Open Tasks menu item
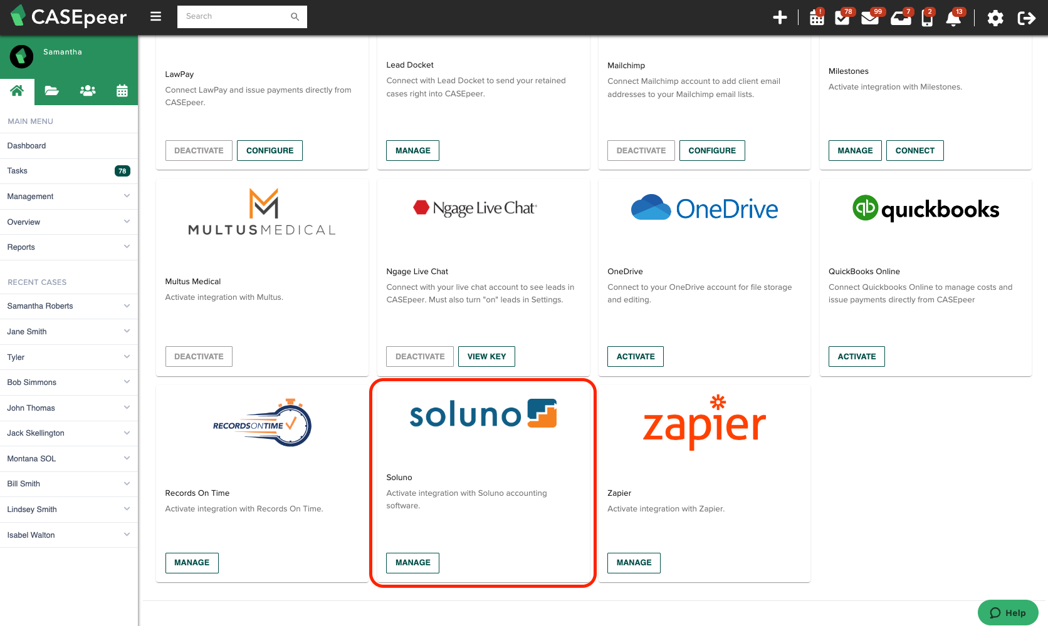 [x=69, y=171]
